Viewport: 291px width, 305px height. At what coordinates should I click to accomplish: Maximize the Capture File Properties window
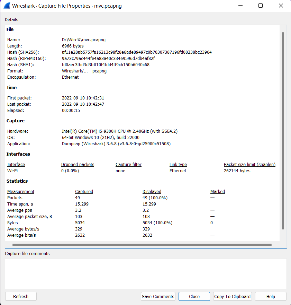pos(261,6)
